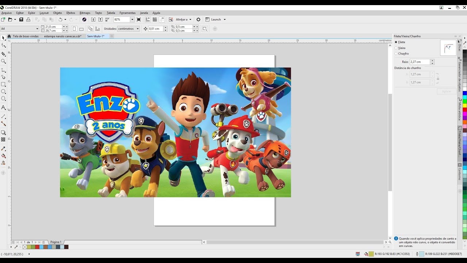
Task: Adjust the Raio value stepper
Action: 432,62
